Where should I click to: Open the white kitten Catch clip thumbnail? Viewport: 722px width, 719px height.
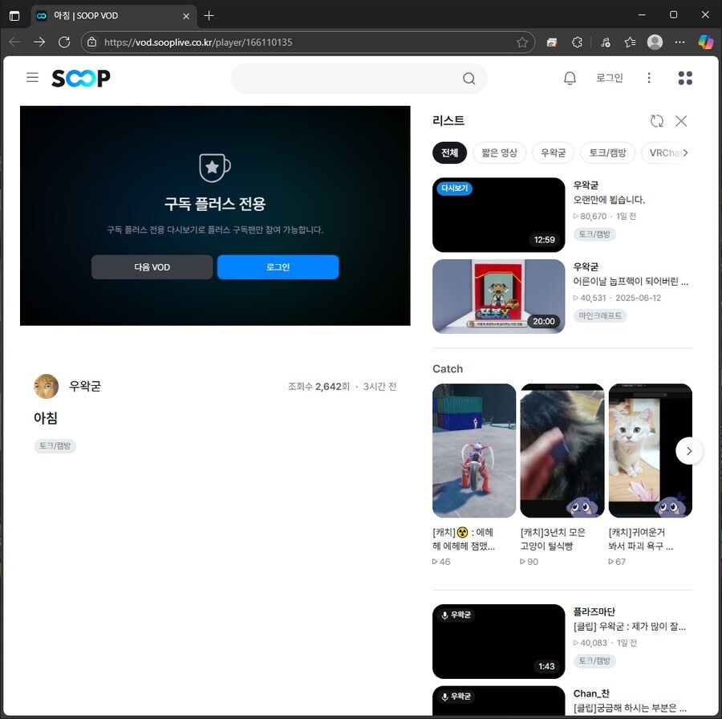[650, 450]
